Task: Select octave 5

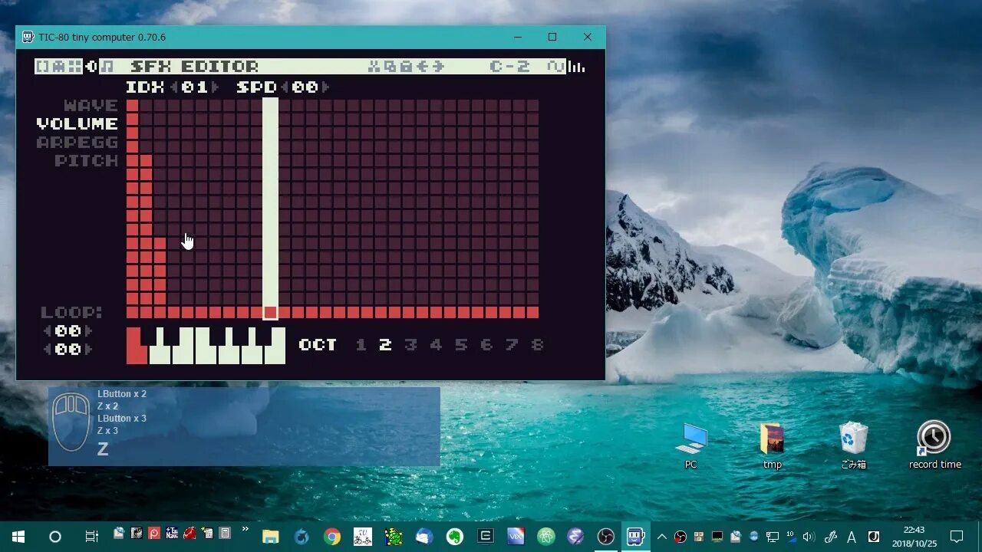Action: coord(461,345)
